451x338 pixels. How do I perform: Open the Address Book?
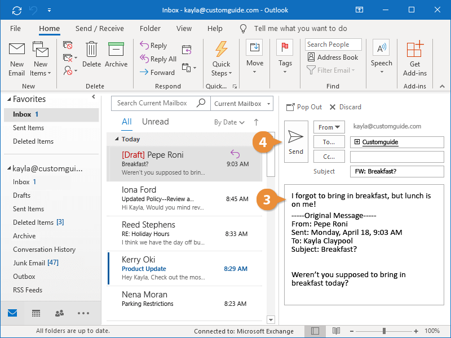(333, 57)
